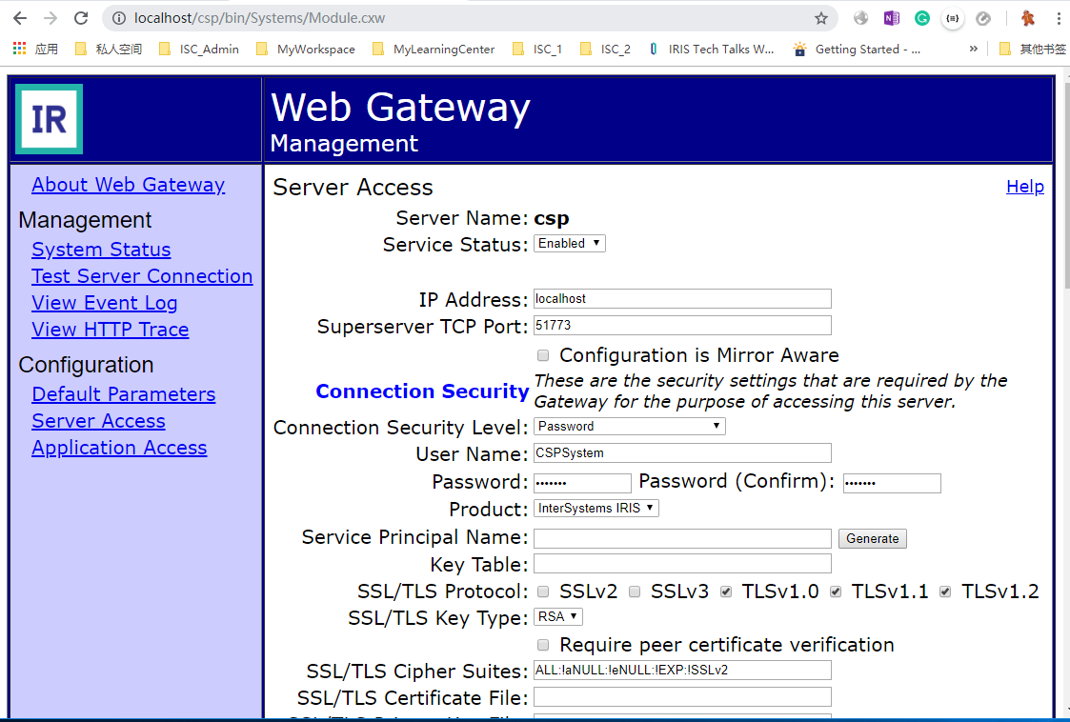Reload the page with refresh icon
1070x722 pixels.
pyautogui.click(x=81, y=18)
